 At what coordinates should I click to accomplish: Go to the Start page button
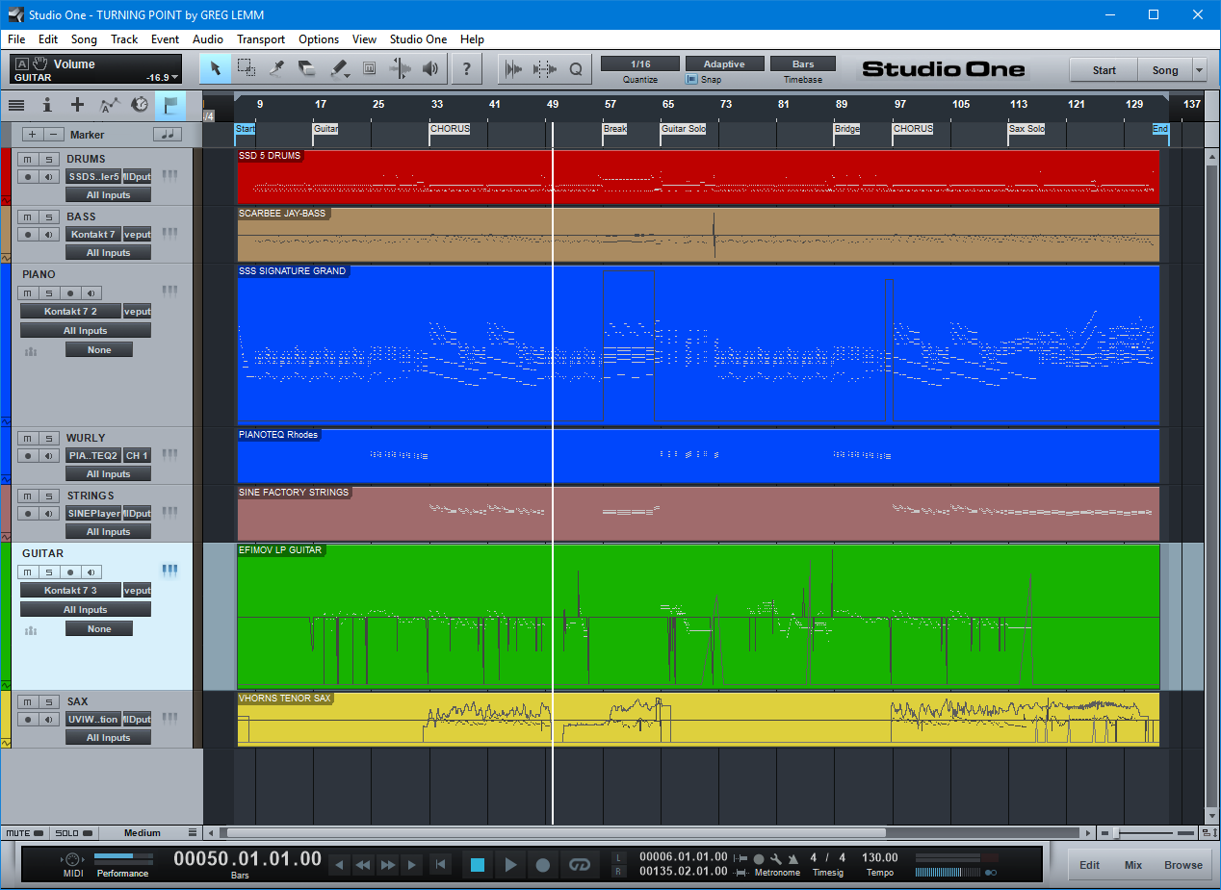(x=1104, y=70)
